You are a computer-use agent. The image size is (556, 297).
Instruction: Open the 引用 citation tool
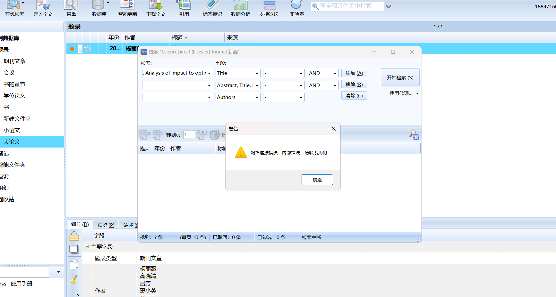(x=184, y=8)
